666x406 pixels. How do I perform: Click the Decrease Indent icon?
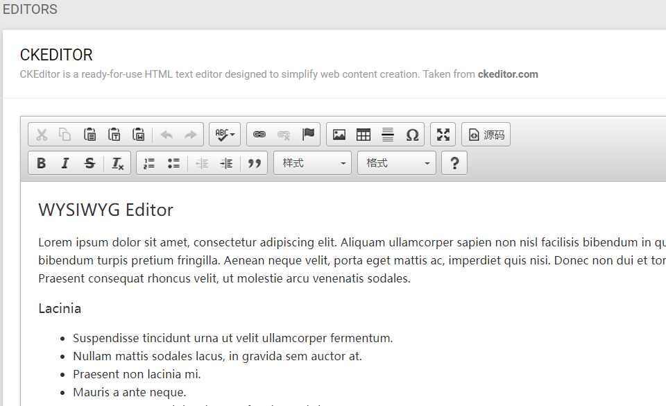coord(202,163)
